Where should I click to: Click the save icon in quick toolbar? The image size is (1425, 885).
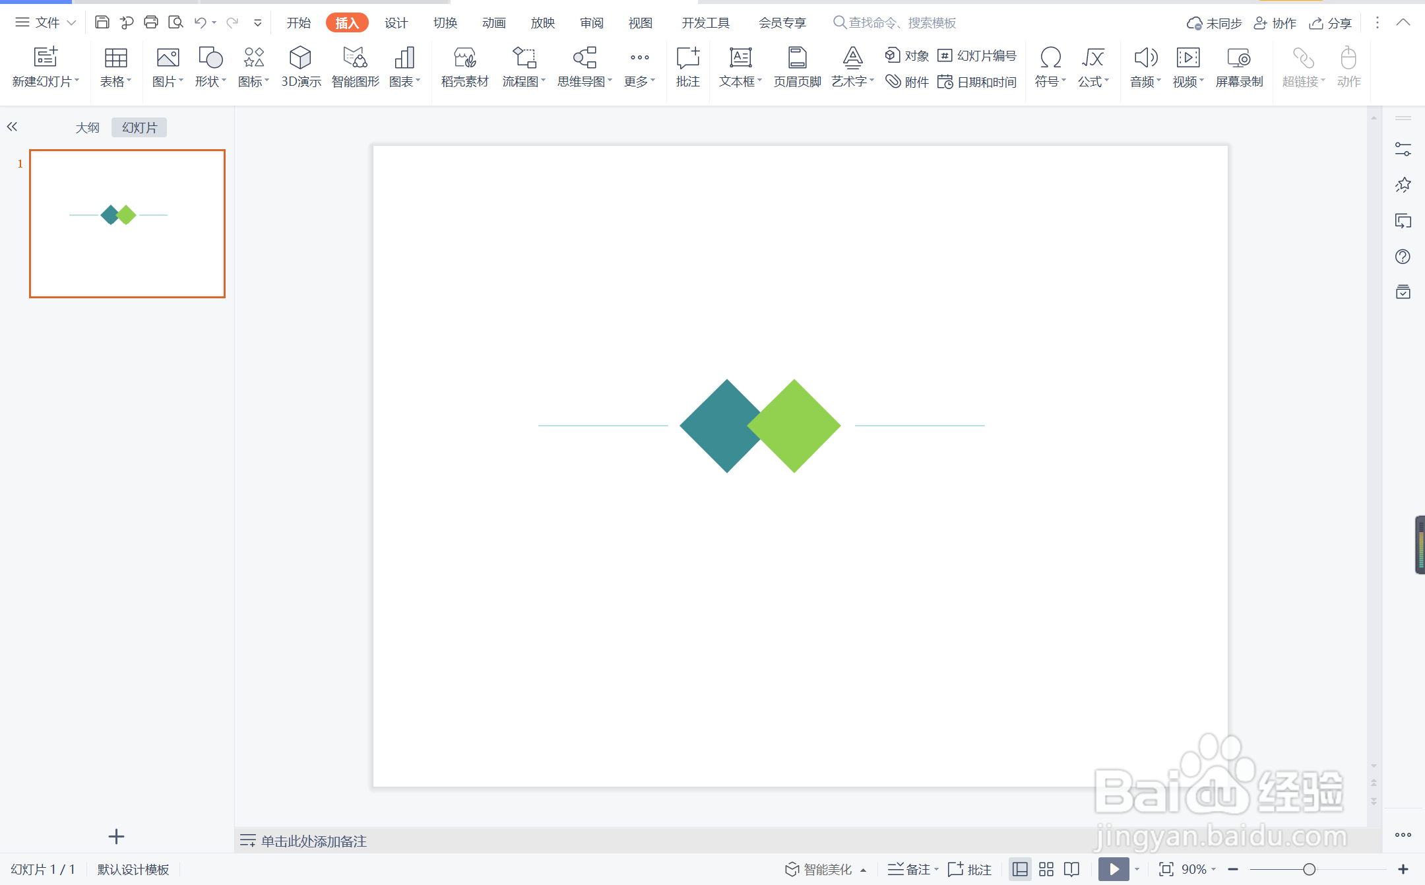point(102,22)
